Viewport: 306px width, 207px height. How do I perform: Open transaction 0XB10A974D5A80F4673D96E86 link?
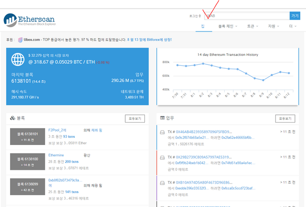click(x=204, y=183)
